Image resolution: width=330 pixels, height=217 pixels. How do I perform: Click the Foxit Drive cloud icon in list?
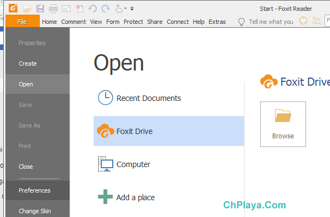(x=105, y=131)
